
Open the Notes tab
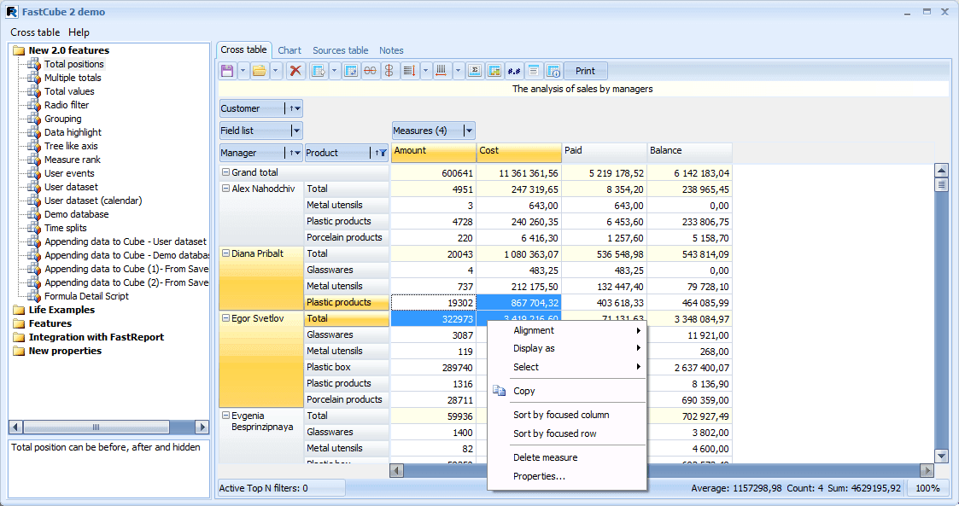391,50
